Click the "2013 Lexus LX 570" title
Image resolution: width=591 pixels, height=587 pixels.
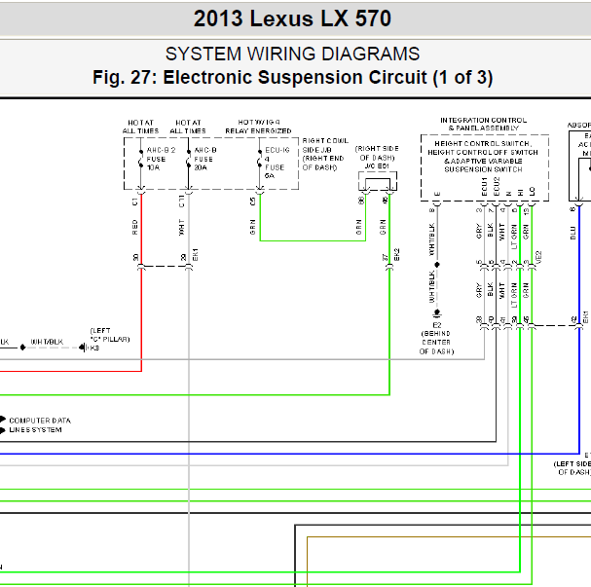click(292, 18)
